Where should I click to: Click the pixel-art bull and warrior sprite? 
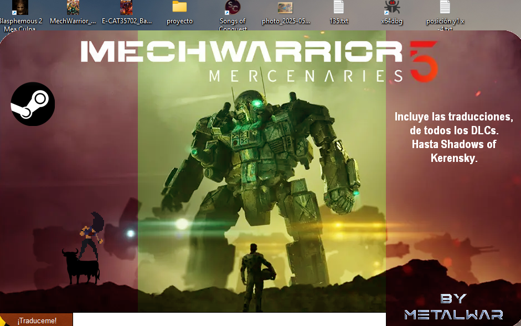pyautogui.click(x=84, y=249)
